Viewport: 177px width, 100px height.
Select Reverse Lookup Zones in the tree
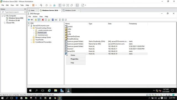[x=43, y=37]
